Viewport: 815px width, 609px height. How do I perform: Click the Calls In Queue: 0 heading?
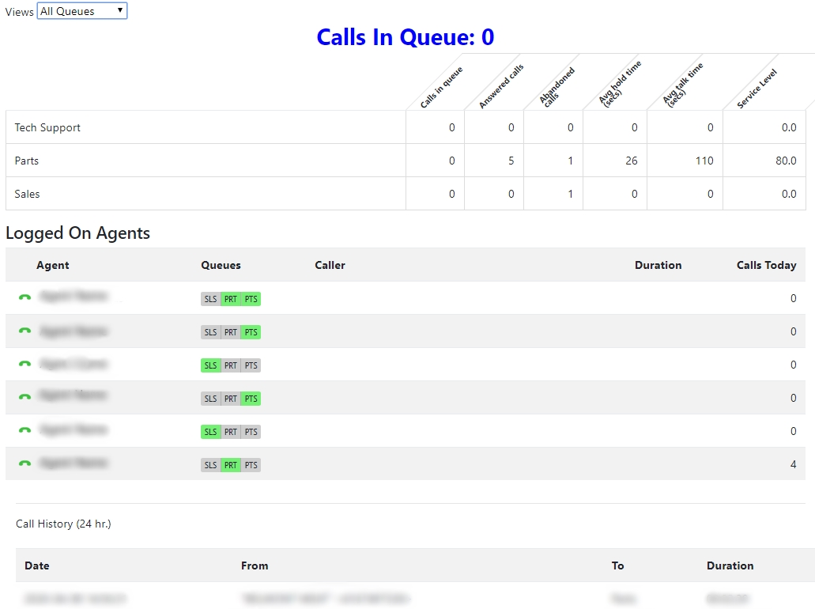point(406,37)
